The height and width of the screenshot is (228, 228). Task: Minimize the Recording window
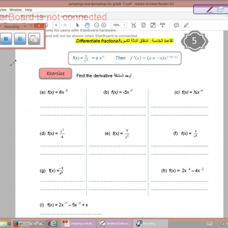click(25, 26)
